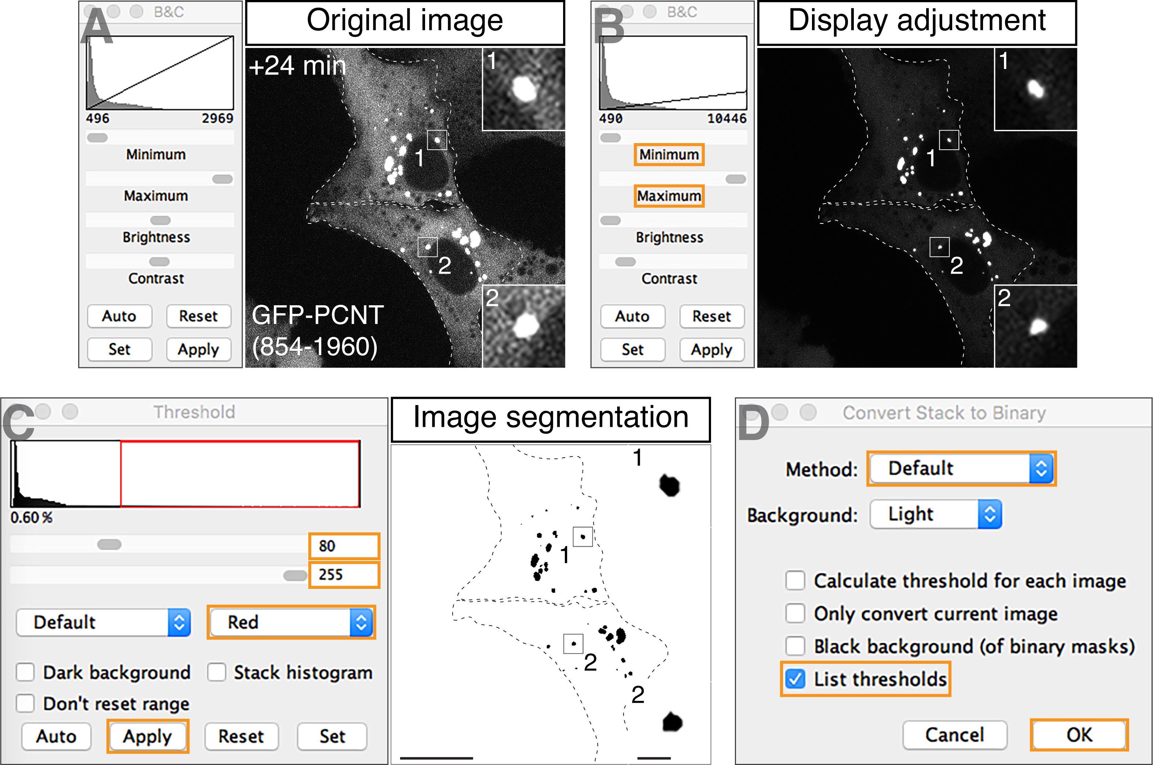This screenshot has width=1153, height=765.
Task: Toggle Only convert current image checkbox
Action: coord(795,613)
